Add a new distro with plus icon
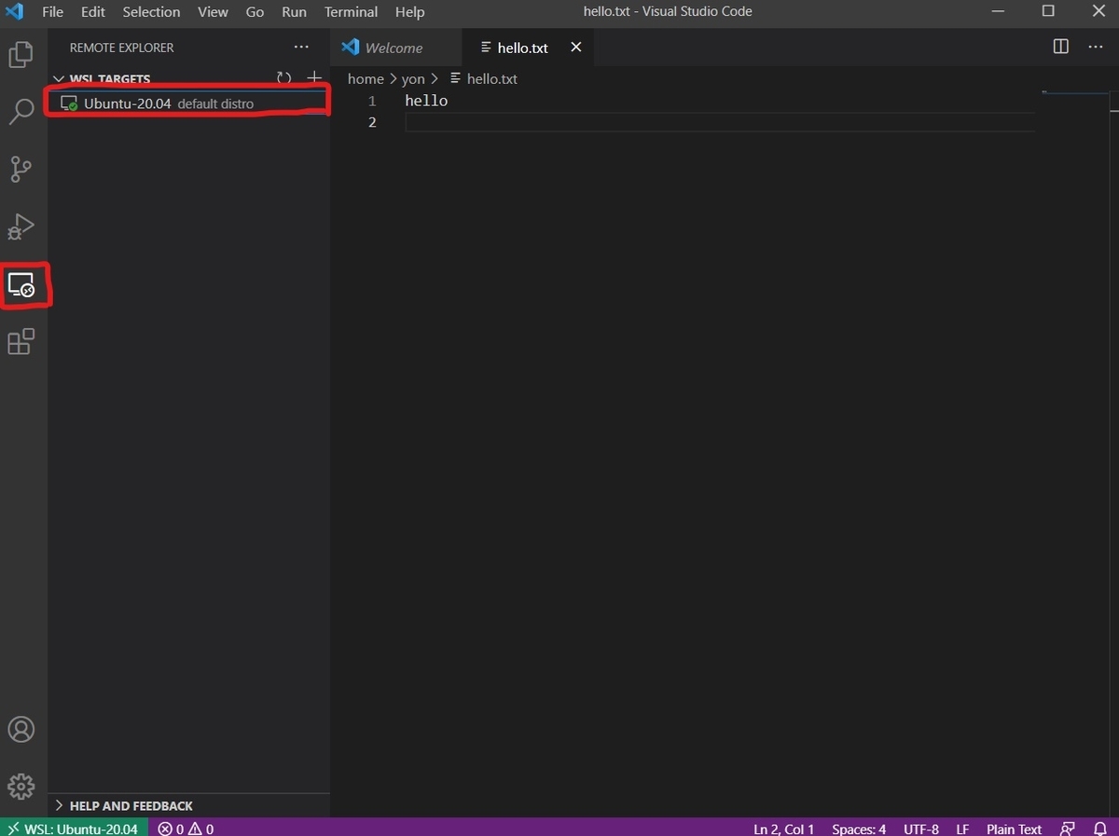Screen dimensions: 1119x836 tap(314, 78)
